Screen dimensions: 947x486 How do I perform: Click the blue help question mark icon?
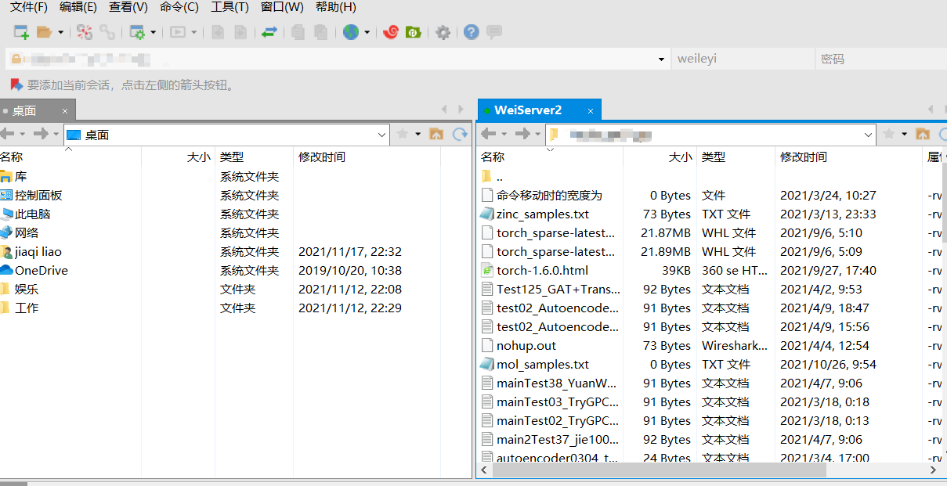[x=471, y=32]
